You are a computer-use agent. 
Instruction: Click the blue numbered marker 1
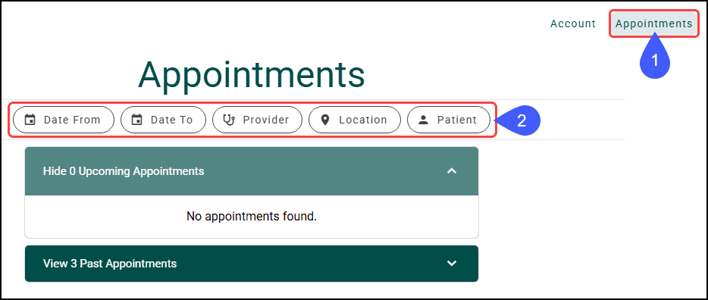tap(655, 58)
